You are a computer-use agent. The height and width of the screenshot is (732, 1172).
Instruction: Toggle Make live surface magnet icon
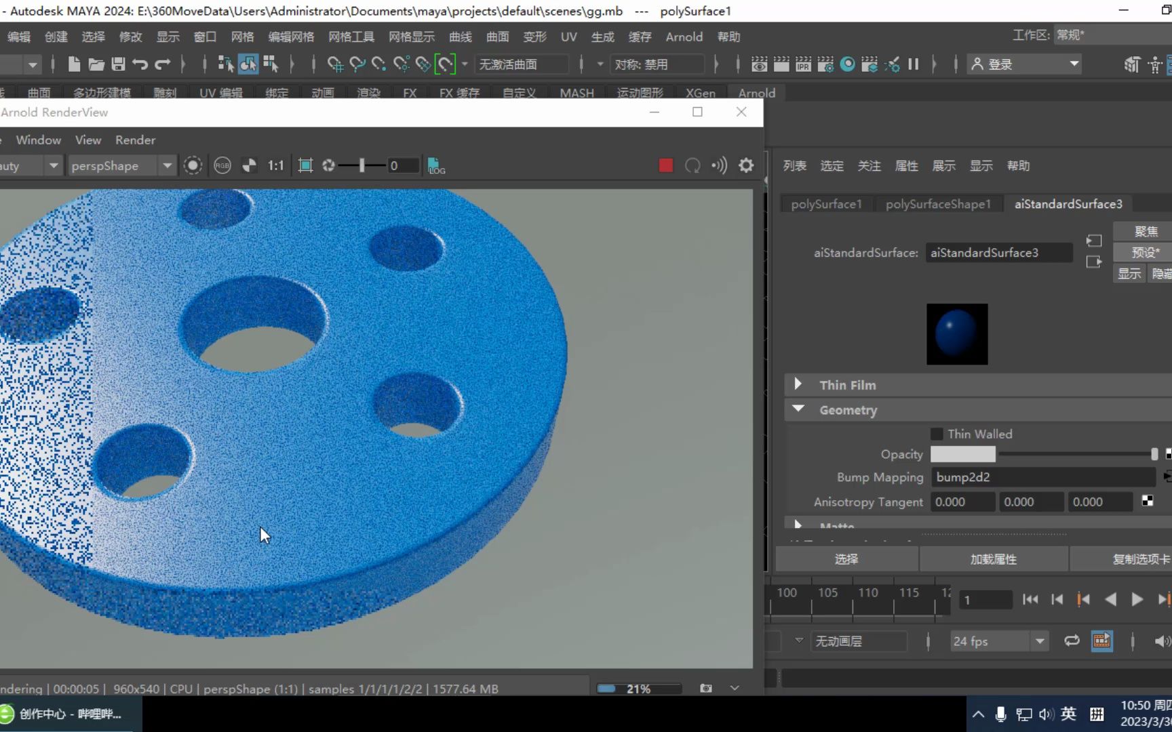coord(445,64)
